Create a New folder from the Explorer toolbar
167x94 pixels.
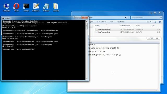tap(121, 22)
